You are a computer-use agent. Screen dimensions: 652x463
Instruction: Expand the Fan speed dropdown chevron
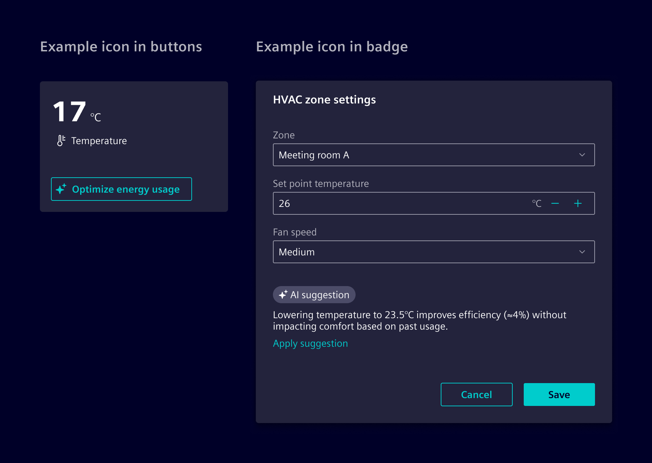pos(582,252)
